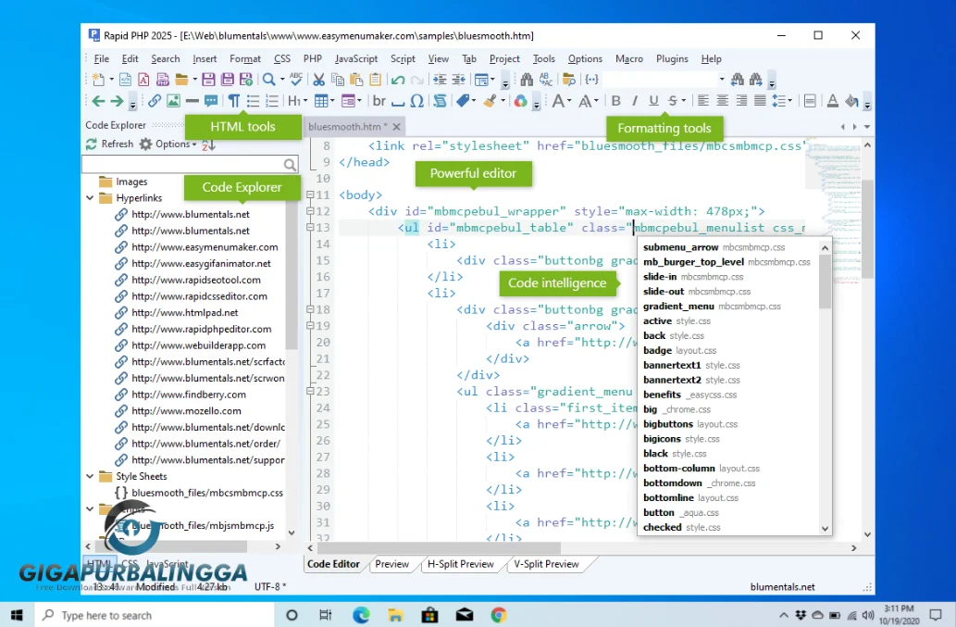The width and height of the screenshot is (956, 627).
Task: Insert an image with the picture icon
Action: point(174,101)
